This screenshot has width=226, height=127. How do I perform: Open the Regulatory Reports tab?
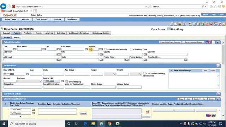click(101, 33)
